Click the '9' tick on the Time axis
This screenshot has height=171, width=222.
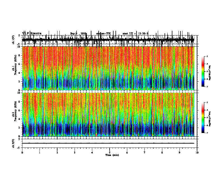click(x=179, y=153)
